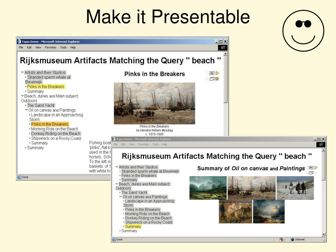Collapse Oil on canvas and Paintings in front window
This screenshot has width=336, height=252.
coord(121,197)
